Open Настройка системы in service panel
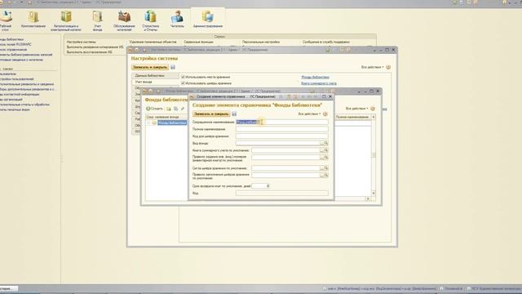522x294 pixels. 81,42
